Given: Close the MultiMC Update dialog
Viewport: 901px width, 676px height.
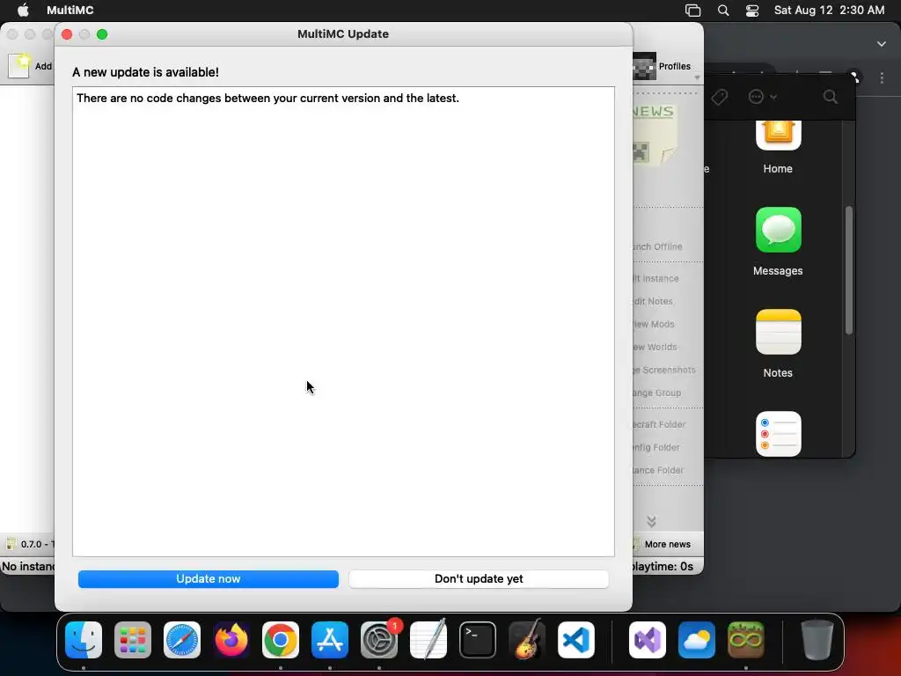Looking at the screenshot, I should [67, 34].
